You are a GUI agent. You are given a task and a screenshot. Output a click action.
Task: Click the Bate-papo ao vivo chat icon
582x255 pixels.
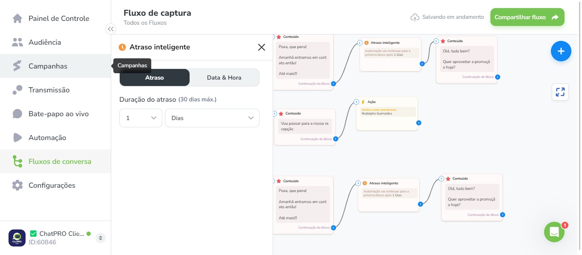(17, 114)
